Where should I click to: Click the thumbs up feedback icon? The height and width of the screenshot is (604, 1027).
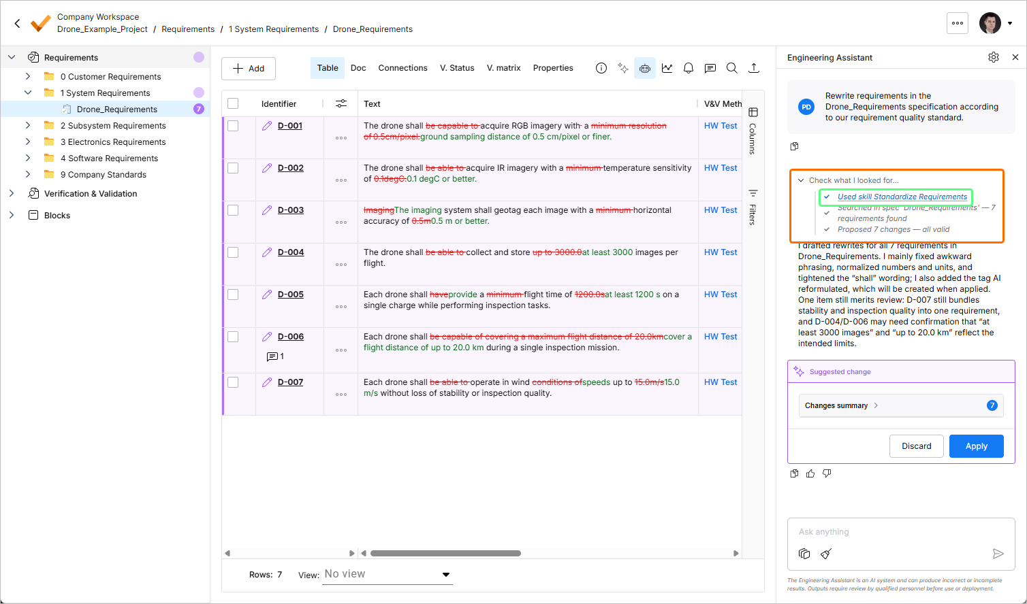pyautogui.click(x=810, y=473)
